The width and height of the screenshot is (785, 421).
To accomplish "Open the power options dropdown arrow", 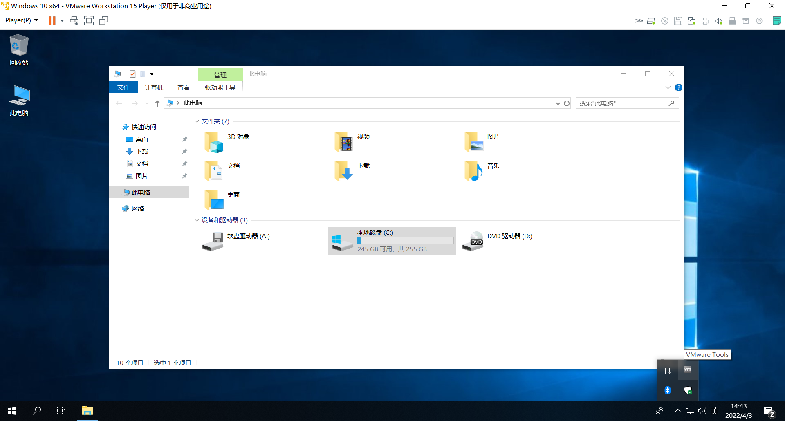I will (x=62, y=20).
